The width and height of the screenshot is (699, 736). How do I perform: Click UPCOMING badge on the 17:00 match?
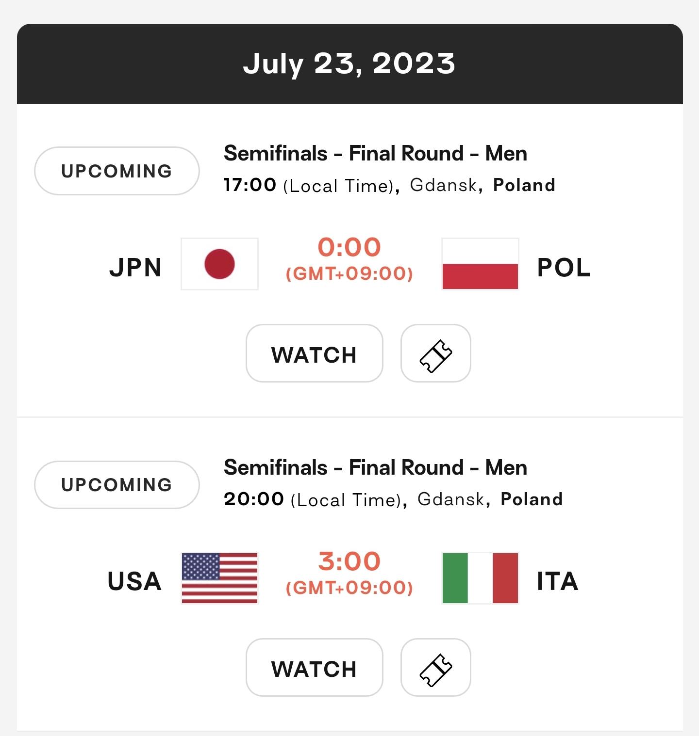point(116,171)
